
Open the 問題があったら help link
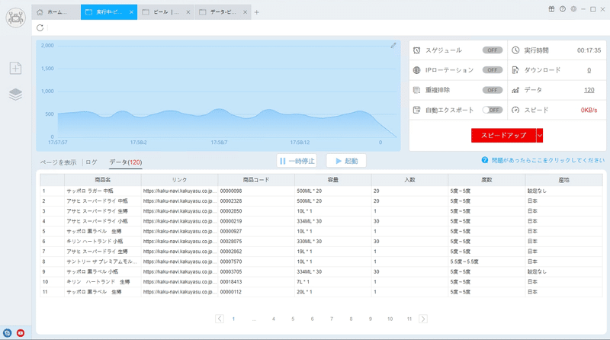[x=547, y=160]
